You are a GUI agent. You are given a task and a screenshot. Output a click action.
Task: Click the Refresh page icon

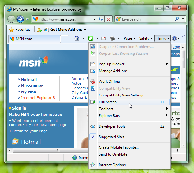coord(101,19)
